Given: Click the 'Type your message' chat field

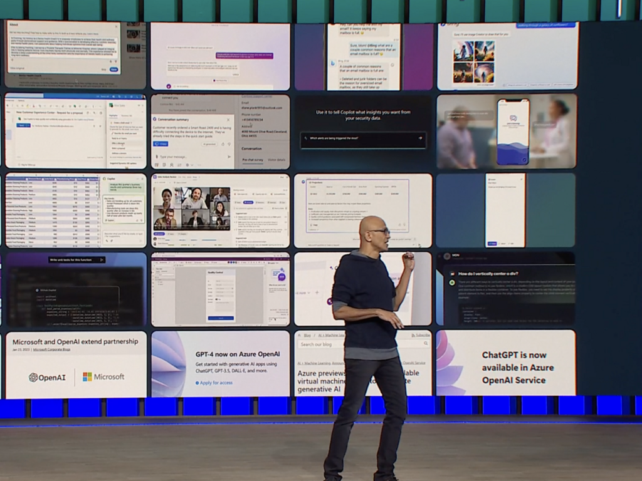Looking at the screenshot, I should pos(191,157).
